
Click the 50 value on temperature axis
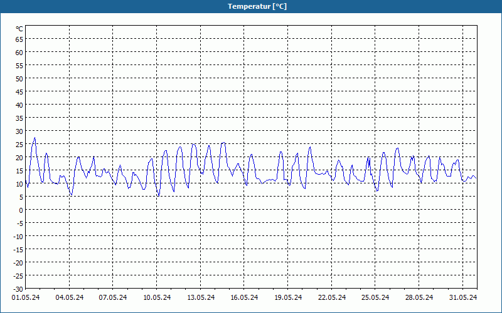[x=19, y=79]
